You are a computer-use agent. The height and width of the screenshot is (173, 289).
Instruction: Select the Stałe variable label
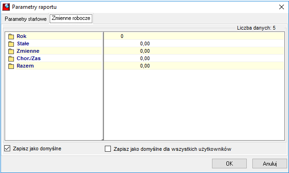(x=23, y=43)
